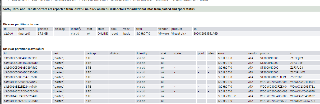320x104 pixels.
Task: Click 'via dd' link for disk c3t50014EE6AC4010DBd0
Action: (x=141, y=101)
